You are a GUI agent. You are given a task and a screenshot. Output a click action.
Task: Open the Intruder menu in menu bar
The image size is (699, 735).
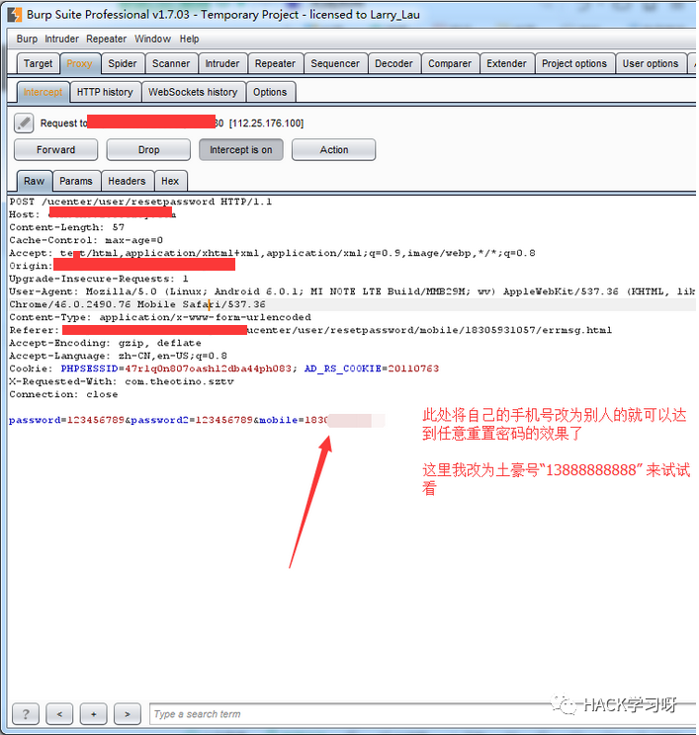coord(61,39)
